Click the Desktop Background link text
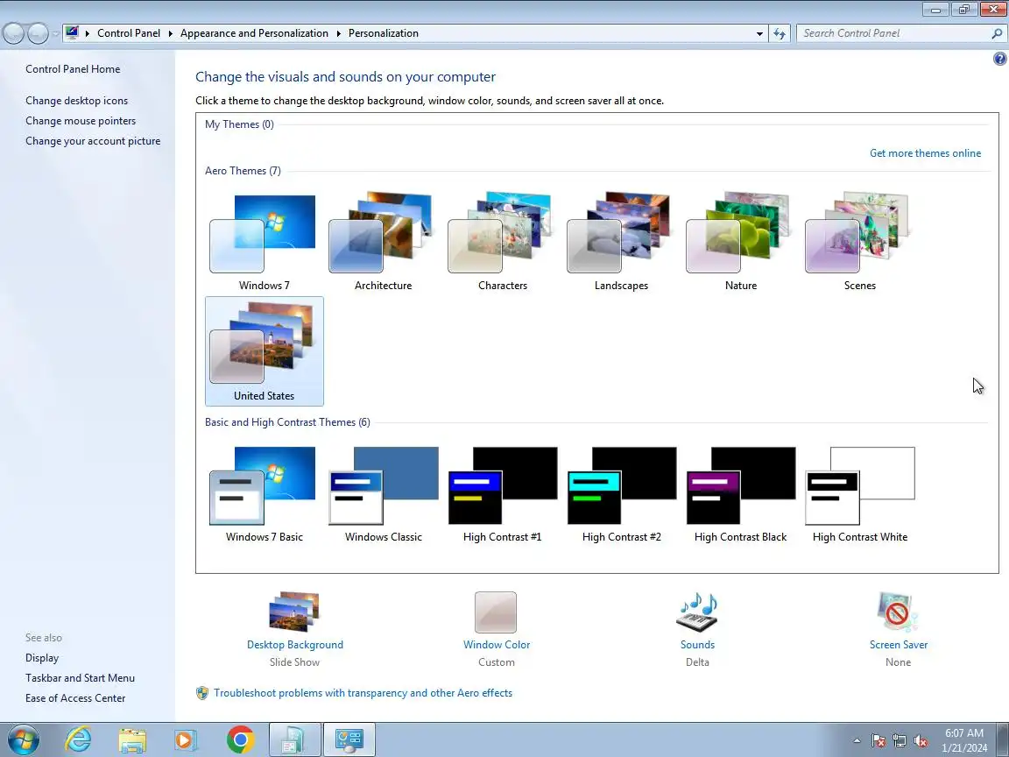 click(294, 644)
